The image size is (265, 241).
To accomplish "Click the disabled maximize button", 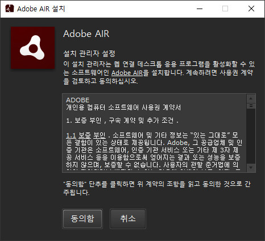I will click(225, 9).
